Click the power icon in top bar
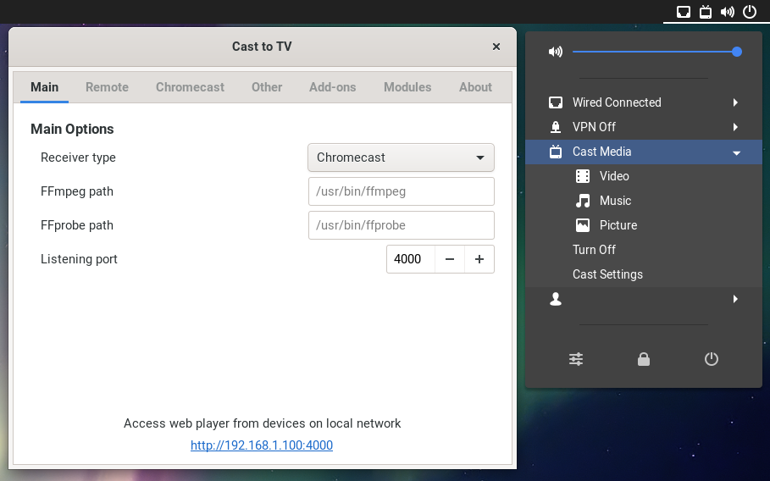The width and height of the screenshot is (770, 481). coord(750,11)
